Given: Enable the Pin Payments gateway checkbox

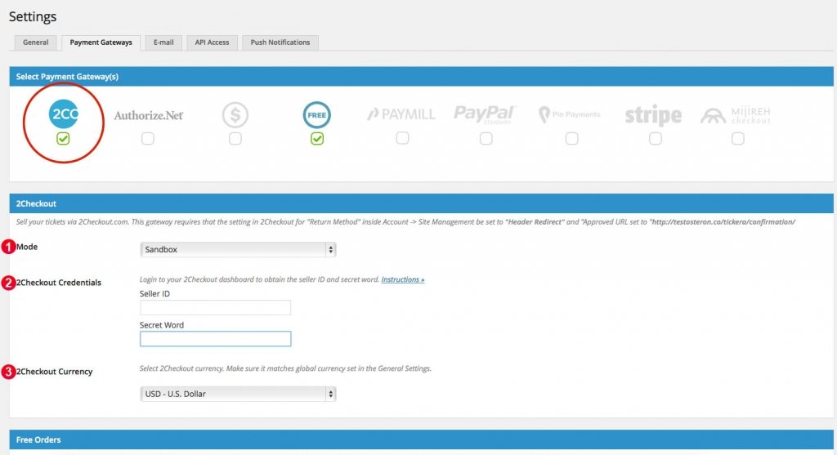Looking at the screenshot, I should tap(571, 139).
